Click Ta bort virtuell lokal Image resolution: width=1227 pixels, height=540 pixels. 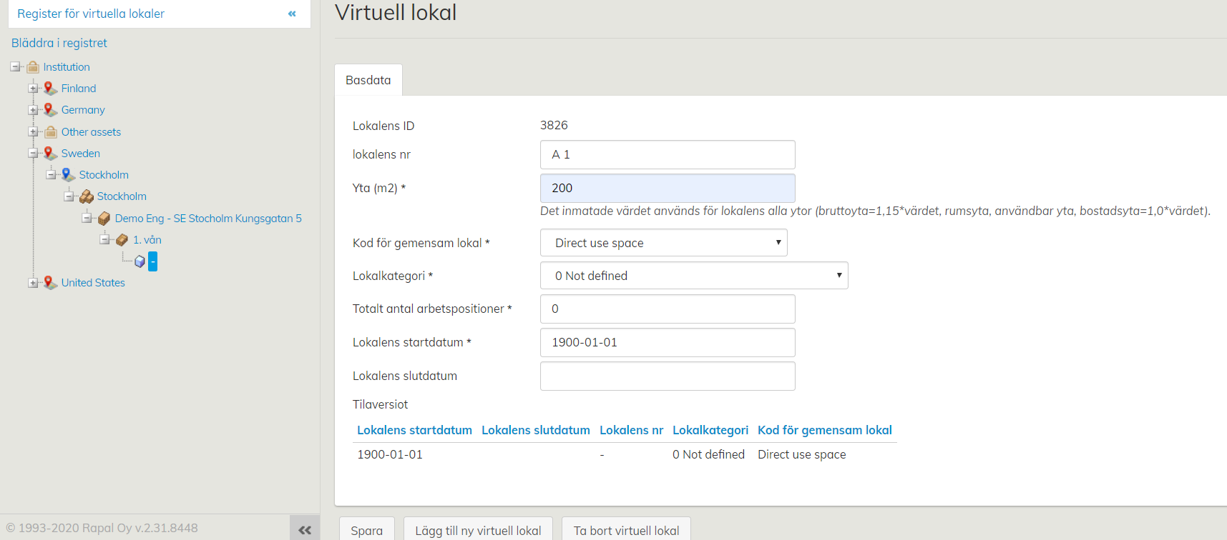tap(626, 530)
